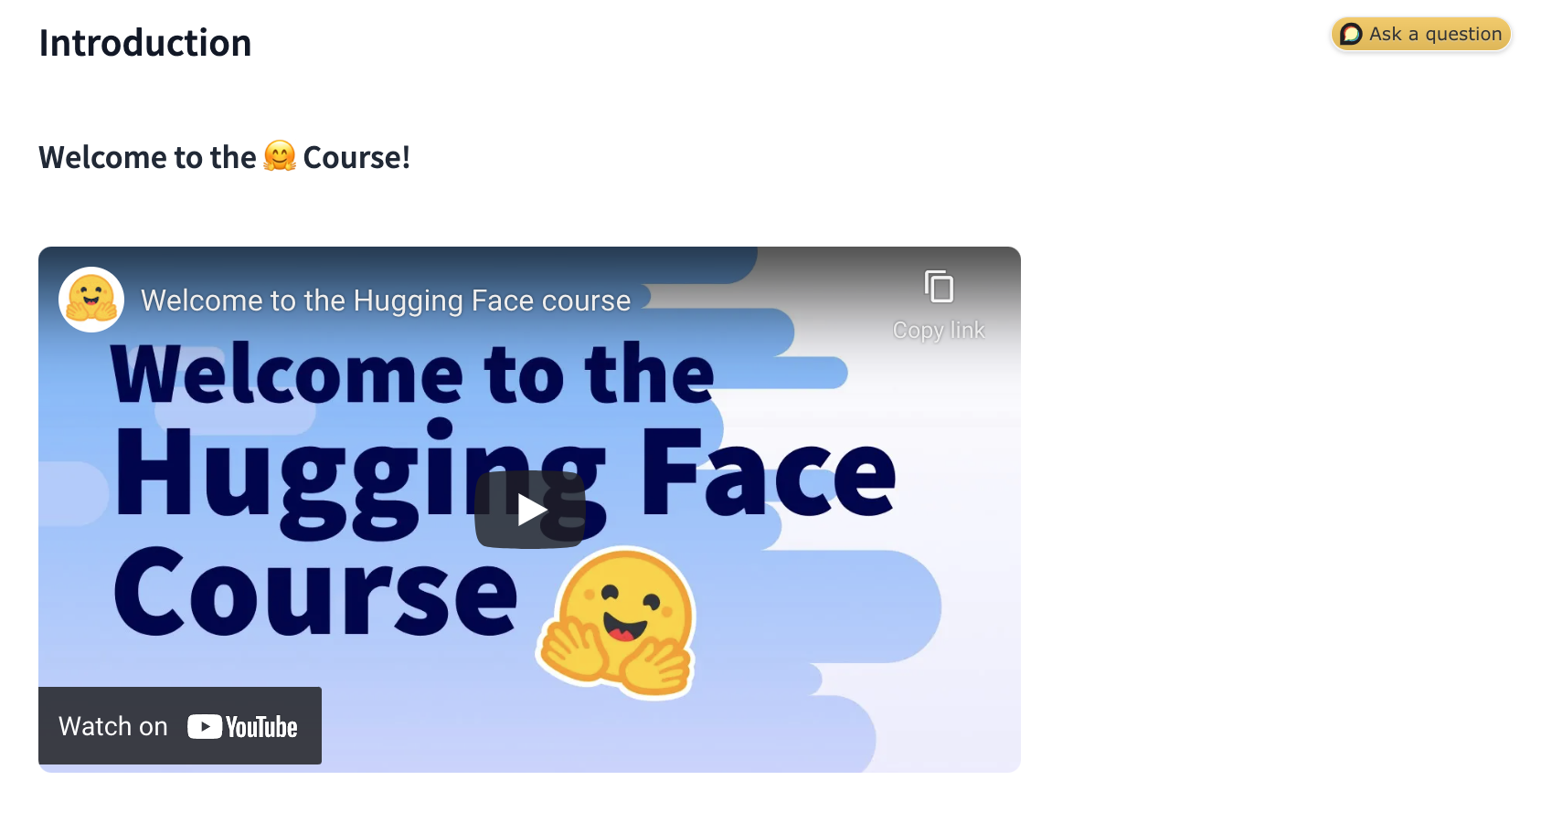The width and height of the screenshot is (1541, 833).
Task: Click the white triangle on the play button
Action: point(532,510)
